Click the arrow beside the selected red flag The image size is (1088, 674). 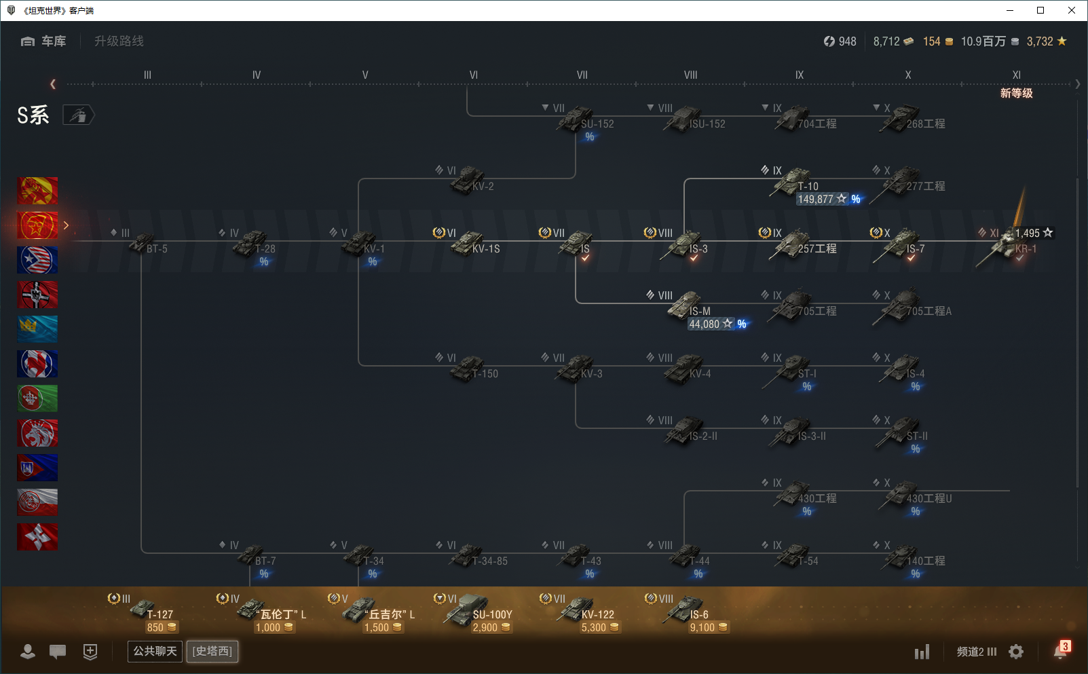pyautogui.click(x=66, y=225)
